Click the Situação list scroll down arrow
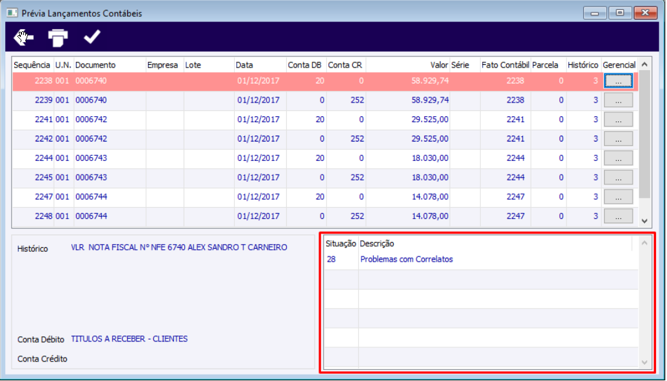 point(644,362)
